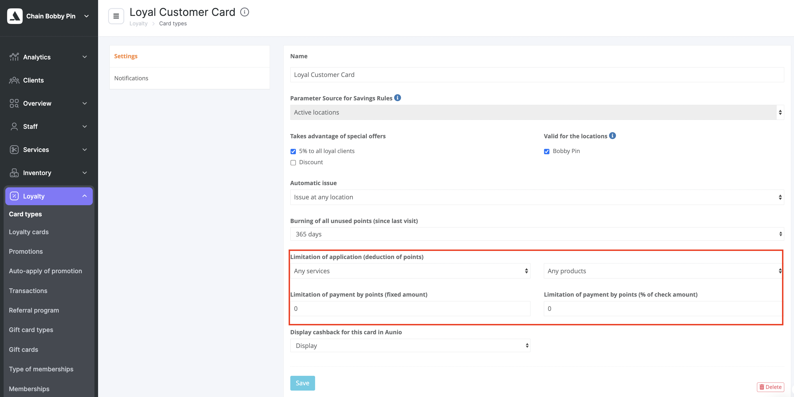Open the Chain Bobby Pin account dropdown

[x=87, y=16]
